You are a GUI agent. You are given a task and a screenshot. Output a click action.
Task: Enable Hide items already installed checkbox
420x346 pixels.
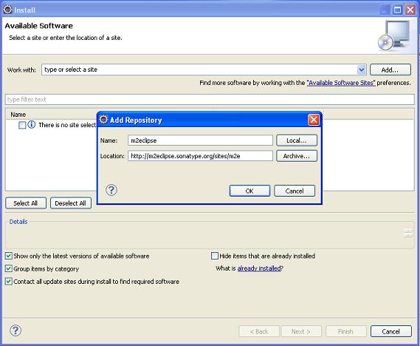pos(215,256)
